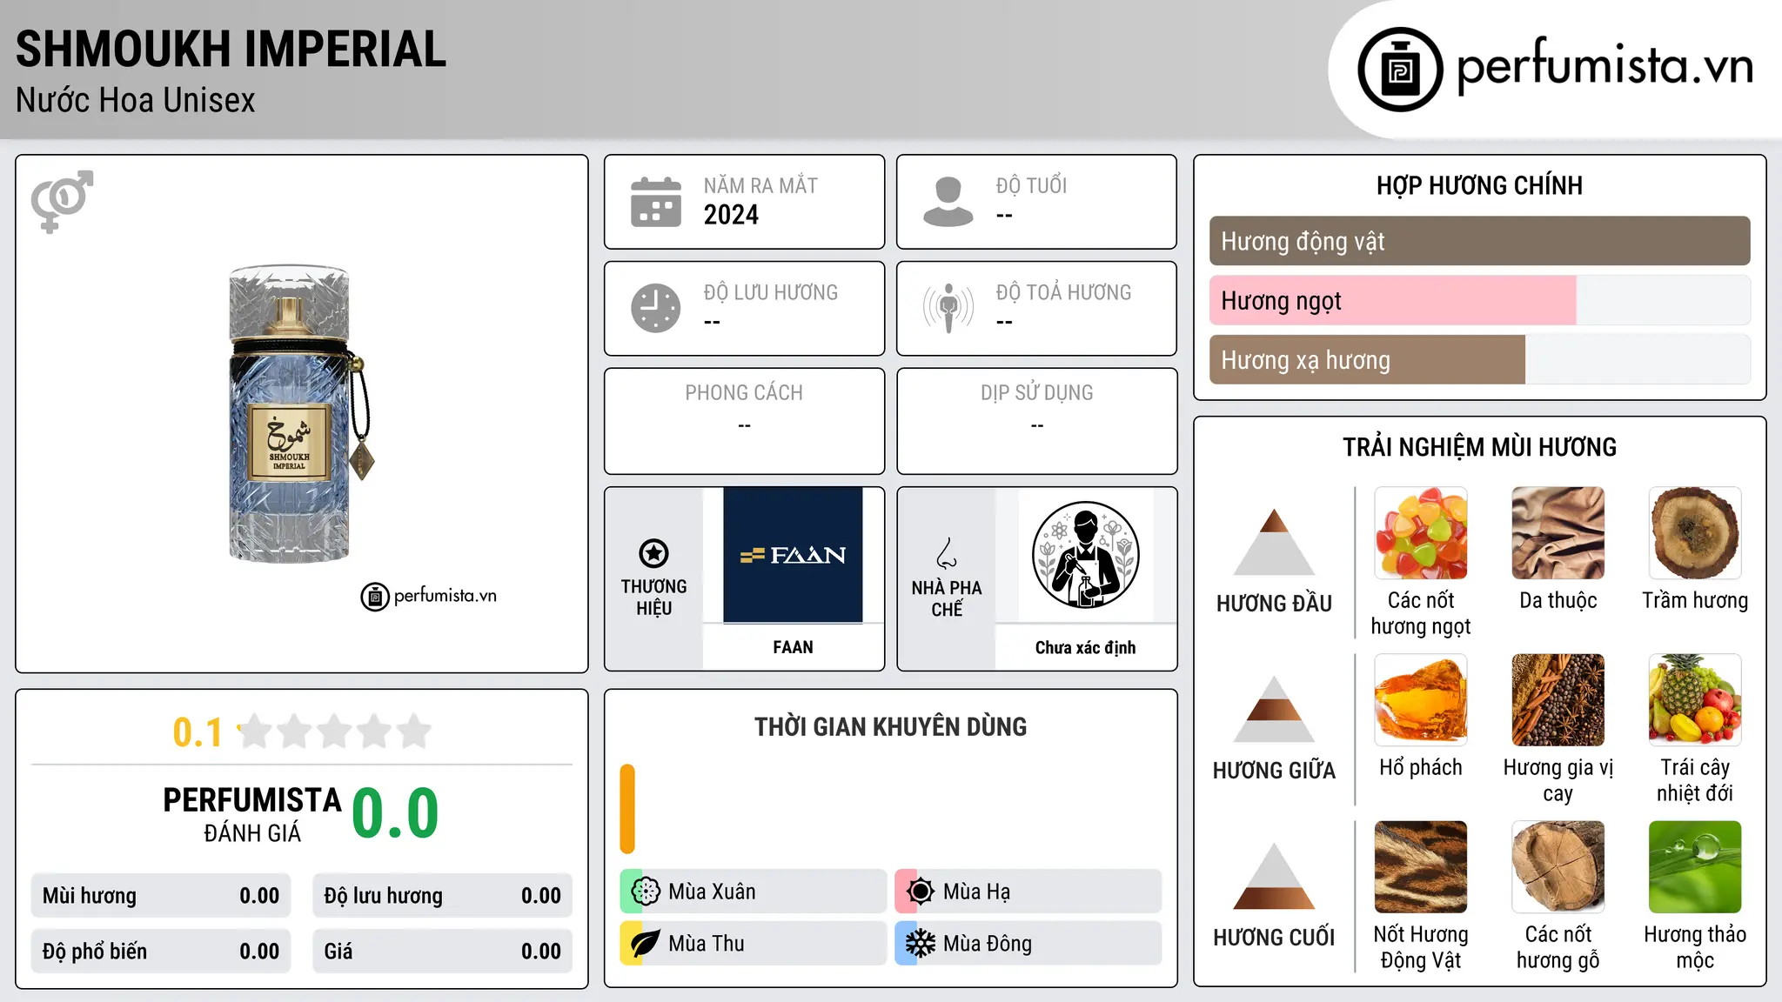Click the Năm ra mắt label
1782x1002 pixels.
click(x=760, y=185)
